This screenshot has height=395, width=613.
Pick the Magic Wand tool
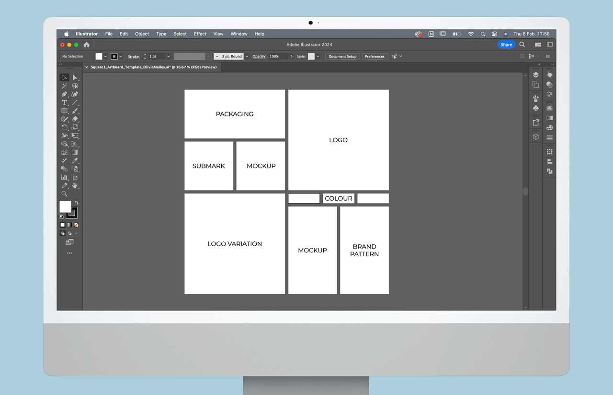(64, 86)
